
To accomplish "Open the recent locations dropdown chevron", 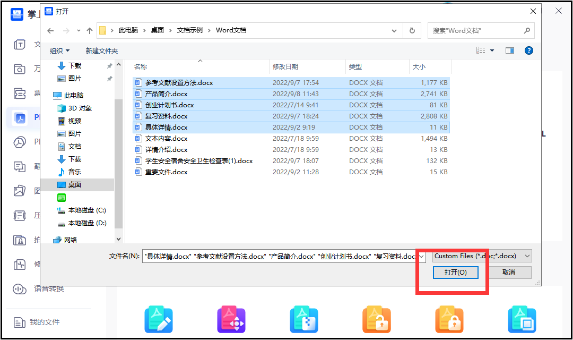I will [79, 31].
